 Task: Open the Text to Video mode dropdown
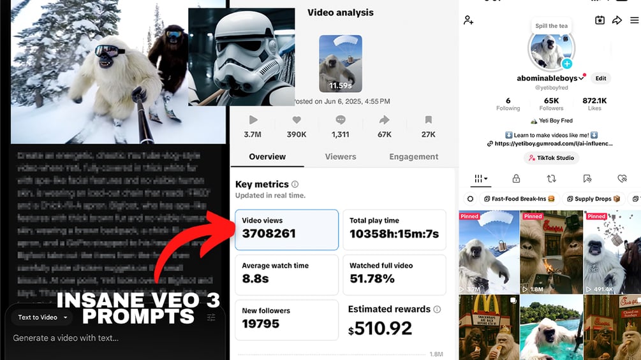point(43,317)
